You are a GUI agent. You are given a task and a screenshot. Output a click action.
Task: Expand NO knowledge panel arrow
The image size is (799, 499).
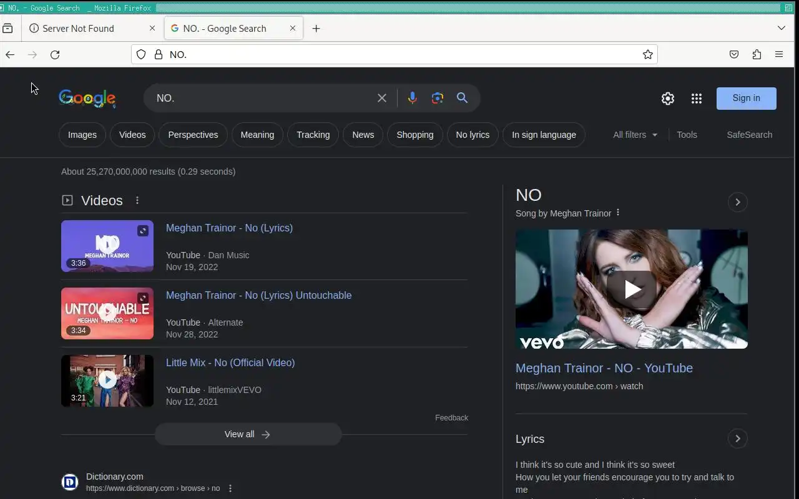click(x=737, y=202)
